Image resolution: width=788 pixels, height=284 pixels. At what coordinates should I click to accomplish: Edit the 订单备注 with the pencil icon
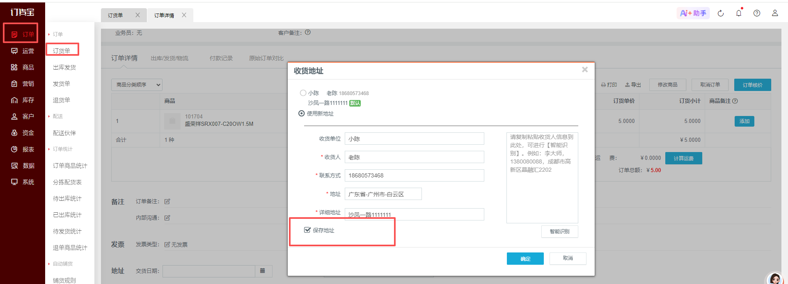pyautogui.click(x=167, y=202)
